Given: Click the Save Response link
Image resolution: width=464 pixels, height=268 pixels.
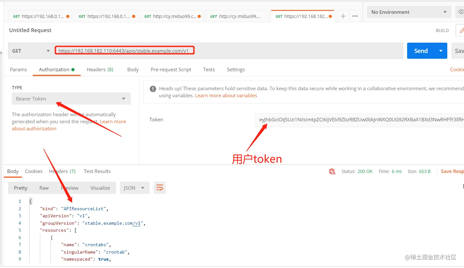Looking at the screenshot, I should point(452,171).
